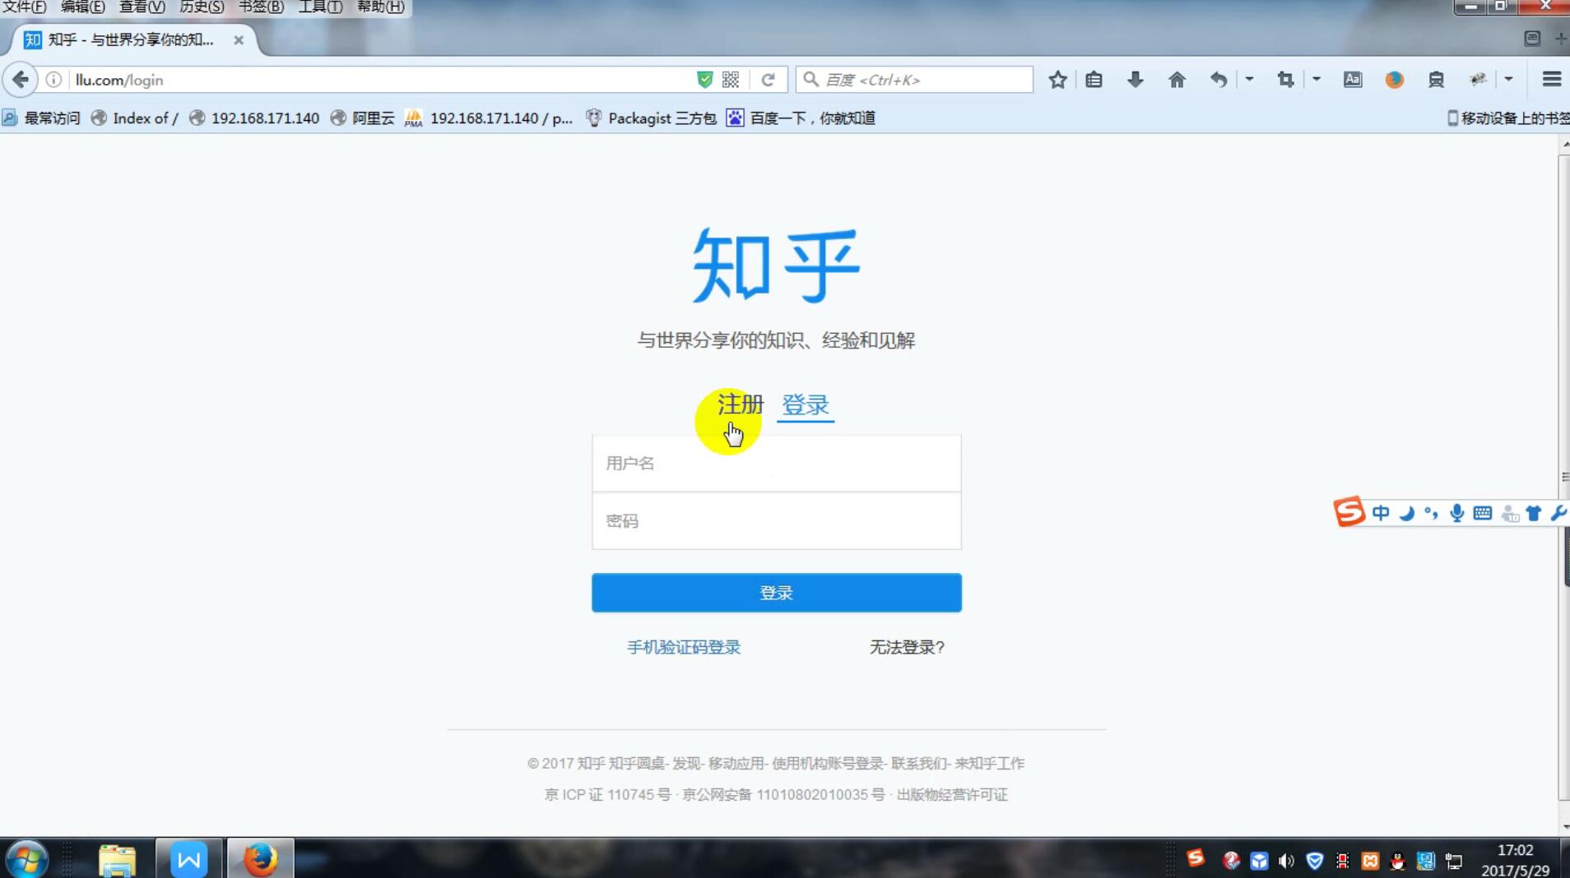Select the 登录 tab above the form

point(805,404)
